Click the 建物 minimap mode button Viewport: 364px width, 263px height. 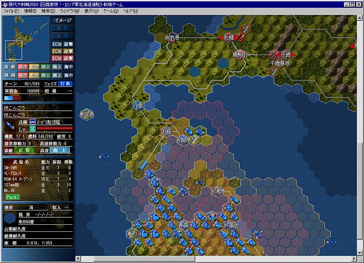pyautogui.click(x=63, y=28)
